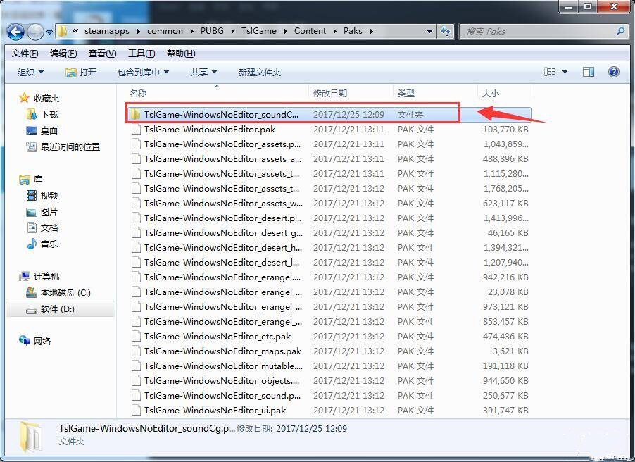Click the 打开 toolbar button
The width and height of the screenshot is (635, 462).
pyautogui.click(x=82, y=72)
